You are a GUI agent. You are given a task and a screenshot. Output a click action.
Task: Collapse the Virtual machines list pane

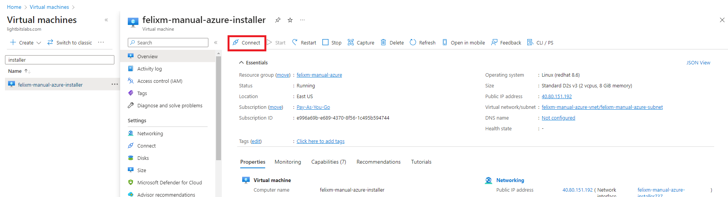[106, 20]
